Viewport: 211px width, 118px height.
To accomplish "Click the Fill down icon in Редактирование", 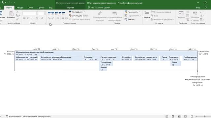I will coord(201,19).
